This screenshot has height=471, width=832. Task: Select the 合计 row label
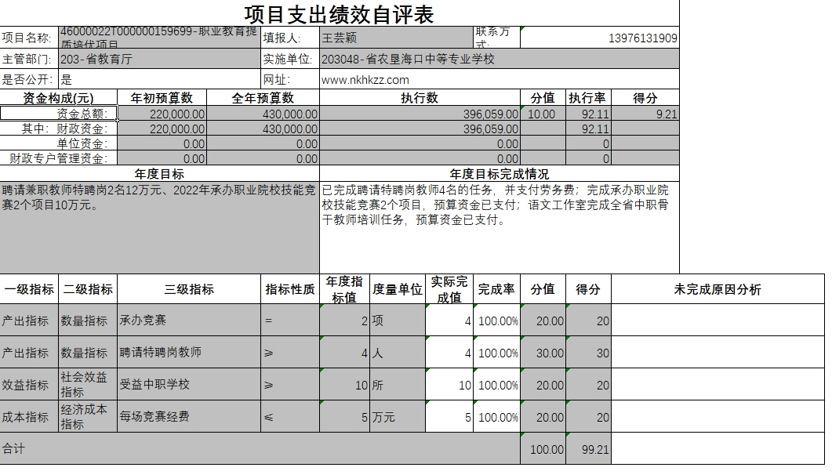click(260, 449)
